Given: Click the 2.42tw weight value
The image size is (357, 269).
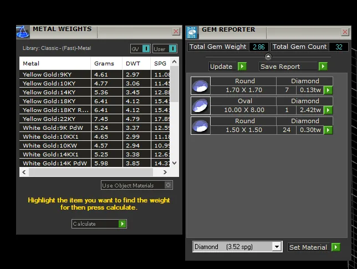Looking at the screenshot, I should (x=310, y=110).
